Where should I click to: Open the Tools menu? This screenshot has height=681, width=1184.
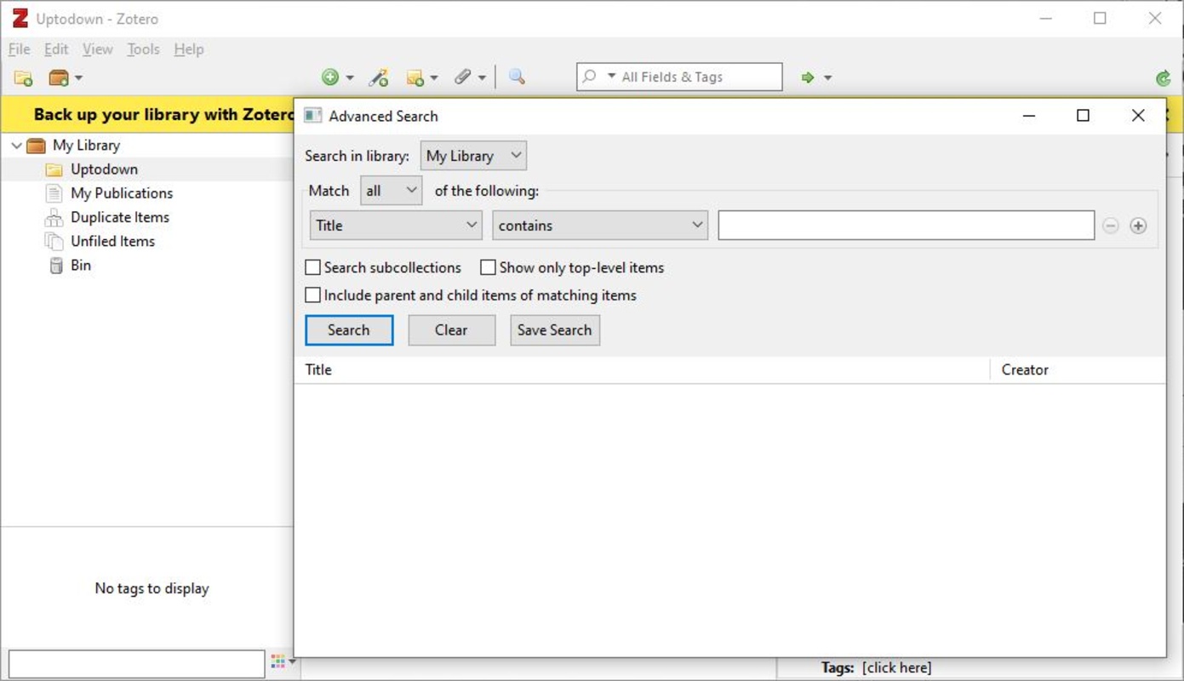coord(143,49)
